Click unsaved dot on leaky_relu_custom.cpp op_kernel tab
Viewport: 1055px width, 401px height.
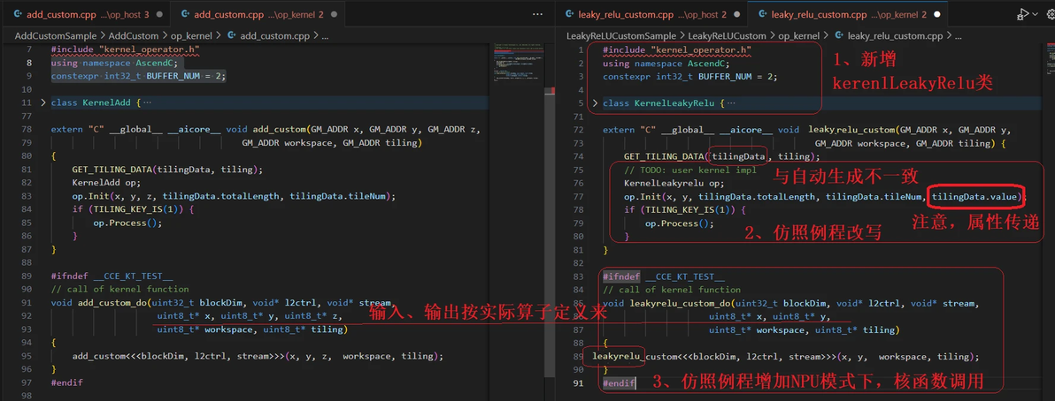pyautogui.click(x=937, y=14)
